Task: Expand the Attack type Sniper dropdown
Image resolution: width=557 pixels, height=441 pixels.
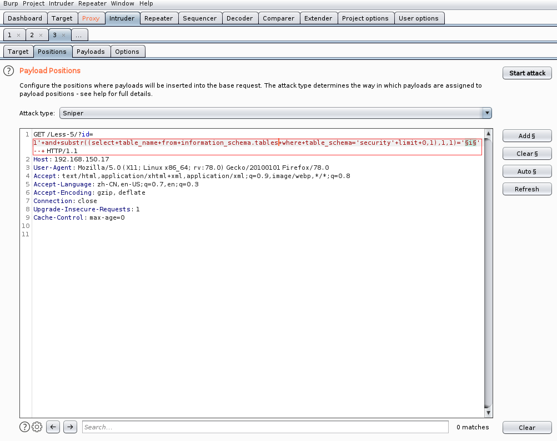Action: point(486,113)
